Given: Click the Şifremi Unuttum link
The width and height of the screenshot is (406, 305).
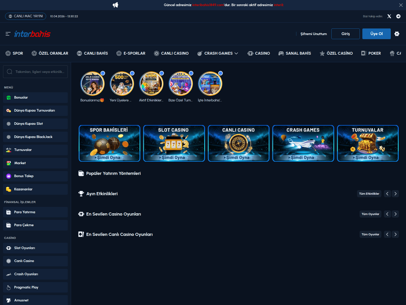Looking at the screenshot, I should [313, 34].
